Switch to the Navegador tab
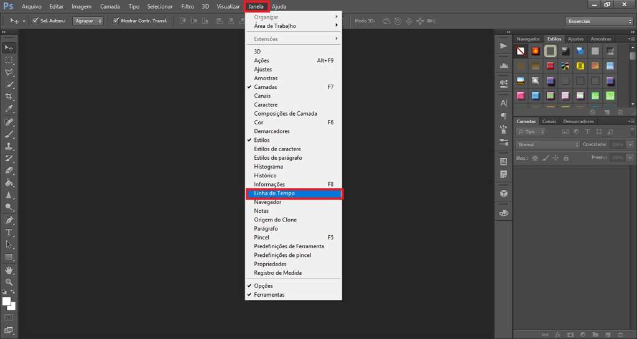This screenshot has height=339, width=637. pos(528,39)
